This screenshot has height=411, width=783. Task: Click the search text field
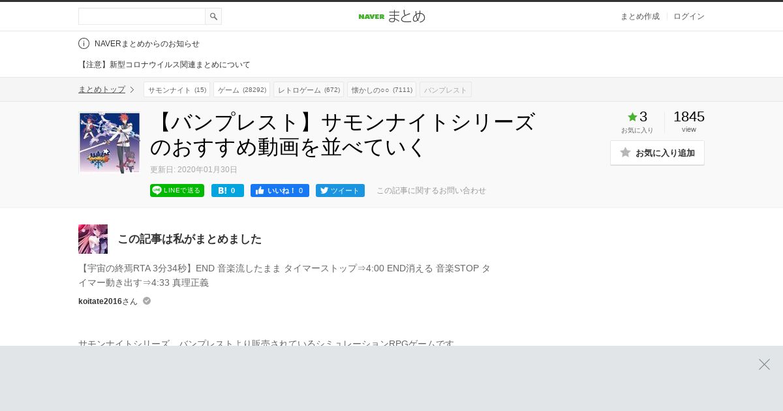(x=142, y=16)
